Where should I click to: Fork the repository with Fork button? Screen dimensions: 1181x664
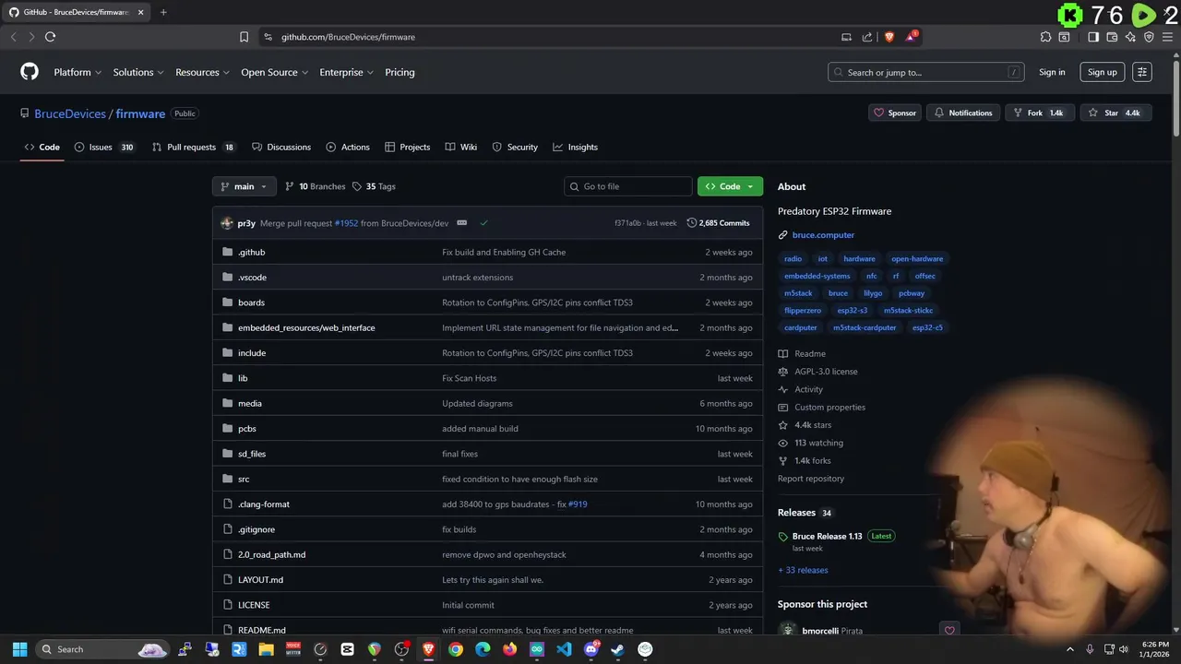(x=1038, y=113)
